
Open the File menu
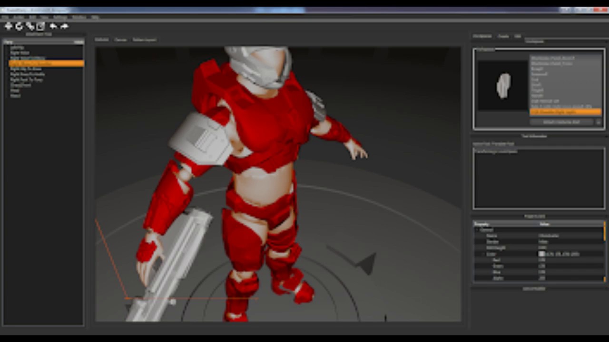[5, 17]
